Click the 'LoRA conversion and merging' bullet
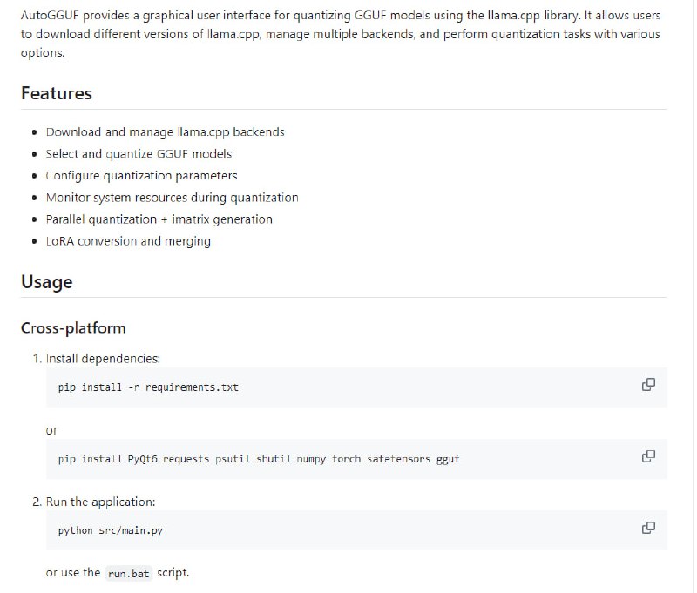This screenshot has width=697, height=593. [x=128, y=241]
